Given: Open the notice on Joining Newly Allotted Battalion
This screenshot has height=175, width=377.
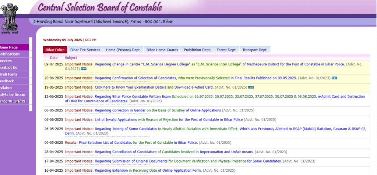Looking at the screenshot, I should tap(215, 131).
